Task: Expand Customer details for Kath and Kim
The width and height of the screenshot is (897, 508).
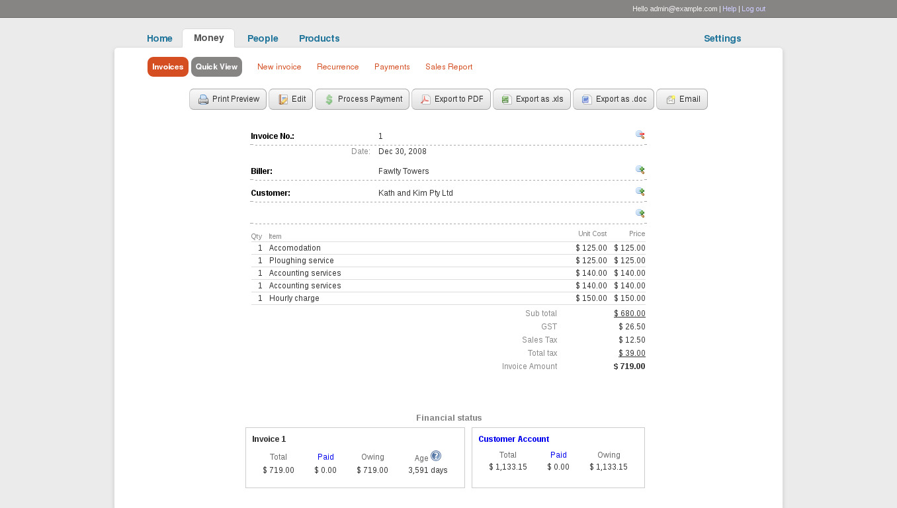Action: 640,192
